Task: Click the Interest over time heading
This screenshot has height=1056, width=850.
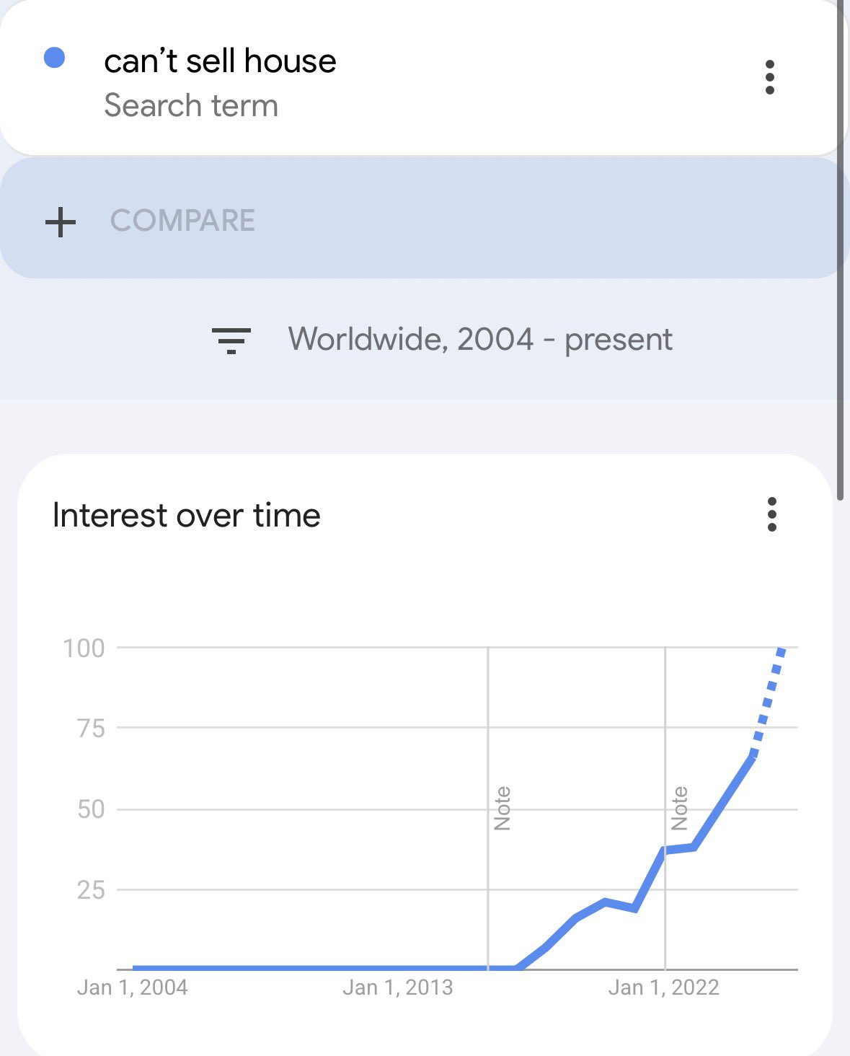Action: (186, 515)
